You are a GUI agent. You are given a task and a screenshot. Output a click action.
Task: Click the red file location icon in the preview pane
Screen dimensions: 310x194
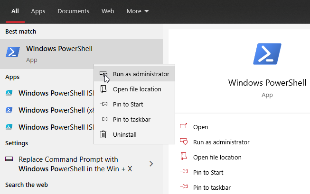[184, 156]
